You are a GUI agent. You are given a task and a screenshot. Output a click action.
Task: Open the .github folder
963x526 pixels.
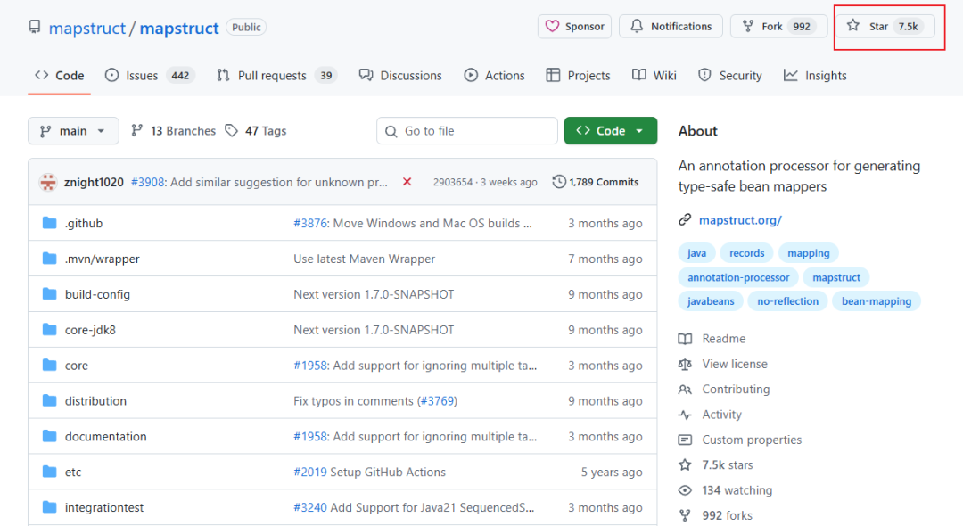(84, 224)
